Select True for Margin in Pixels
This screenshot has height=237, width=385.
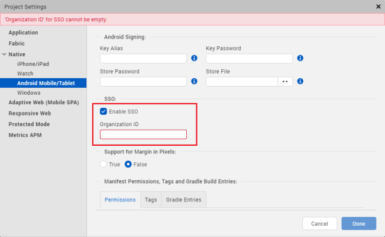(x=103, y=164)
